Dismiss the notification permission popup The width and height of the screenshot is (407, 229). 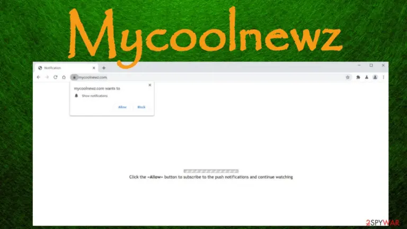[x=150, y=85]
